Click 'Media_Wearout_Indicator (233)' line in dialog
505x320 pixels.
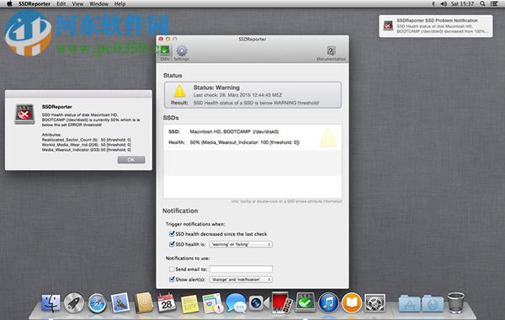pyautogui.click(x=87, y=150)
